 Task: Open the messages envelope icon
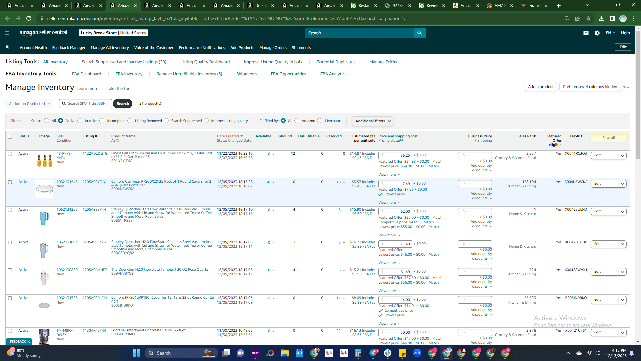coord(586,33)
